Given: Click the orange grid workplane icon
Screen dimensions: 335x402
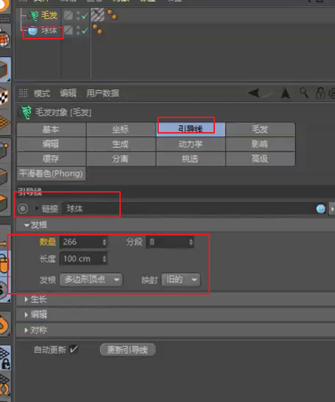Looking at the screenshot, I should 5,122.
